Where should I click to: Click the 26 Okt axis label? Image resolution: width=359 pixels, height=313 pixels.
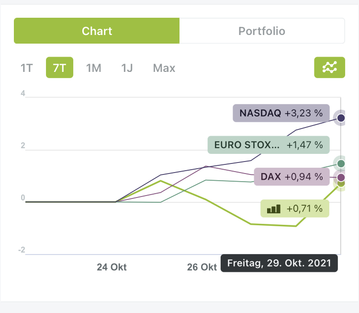point(202,267)
